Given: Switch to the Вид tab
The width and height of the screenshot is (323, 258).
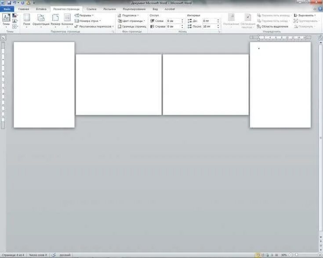Looking at the screenshot, I should pos(155,9).
